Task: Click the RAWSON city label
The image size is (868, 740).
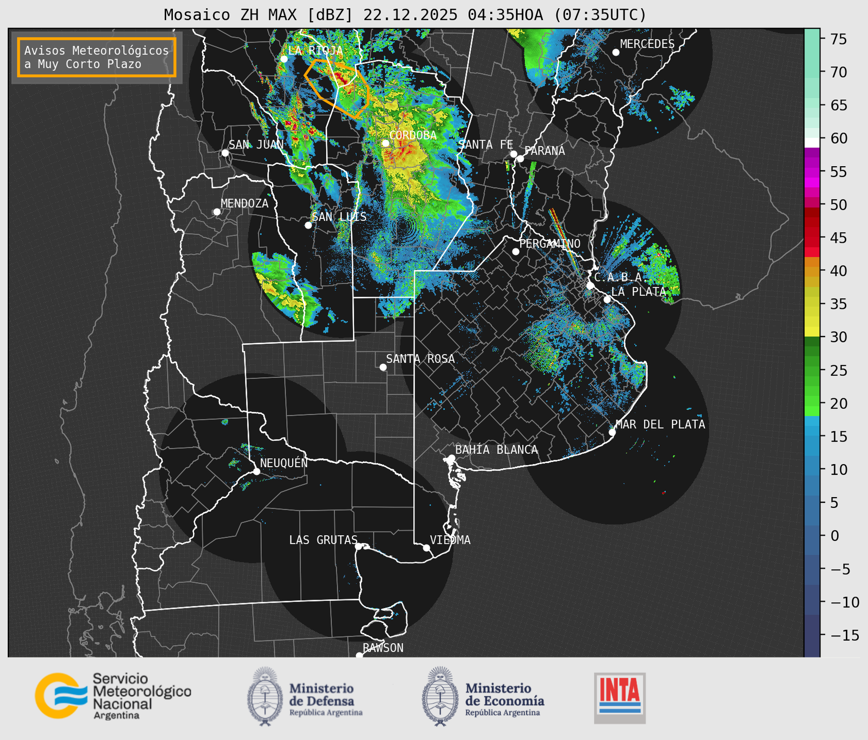Action: point(383,648)
